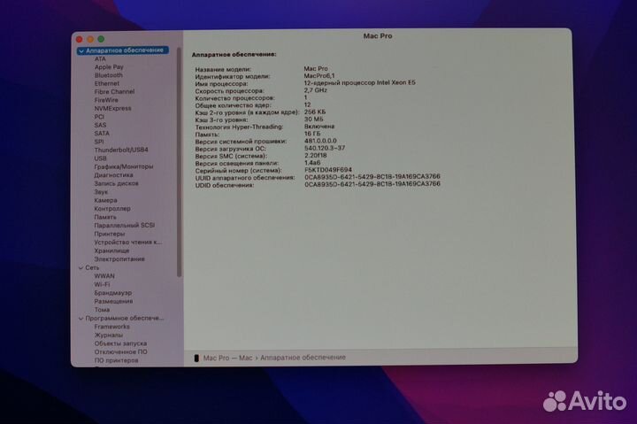Select Отключенное ПО in the sidebar

pyautogui.click(x=120, y=352)
